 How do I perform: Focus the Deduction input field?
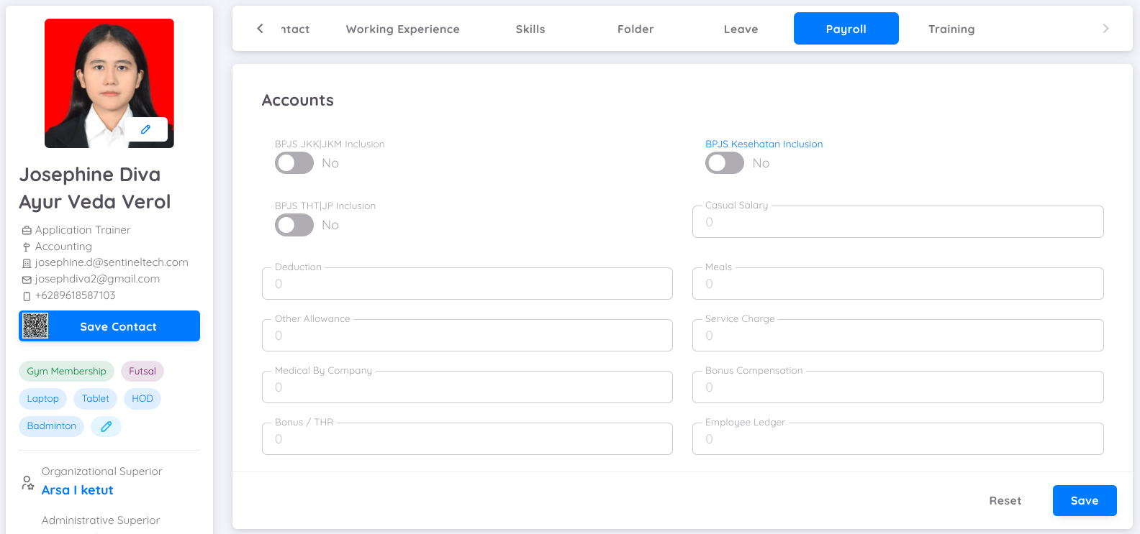tap(466, 284)
